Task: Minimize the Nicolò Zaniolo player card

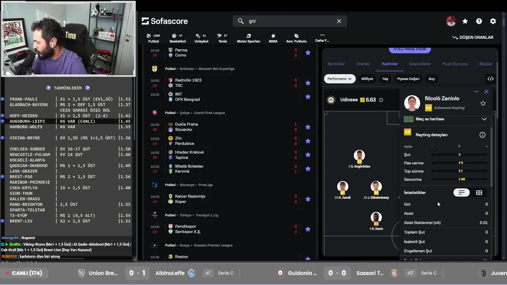Action: pyautogui.click(x=476, y=91)
